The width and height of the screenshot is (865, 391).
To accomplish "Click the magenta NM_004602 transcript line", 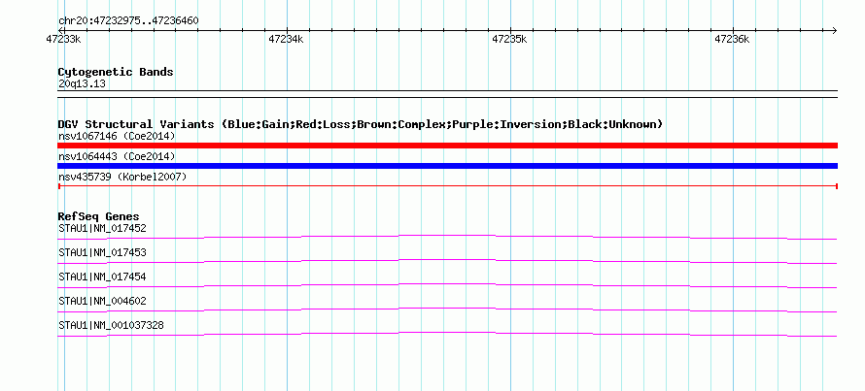I will point(447,310).
